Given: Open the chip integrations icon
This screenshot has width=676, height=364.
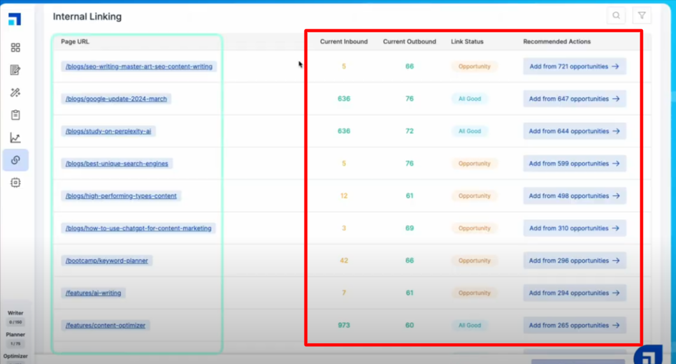Looking at the screenshot, I should click(15, 183).
